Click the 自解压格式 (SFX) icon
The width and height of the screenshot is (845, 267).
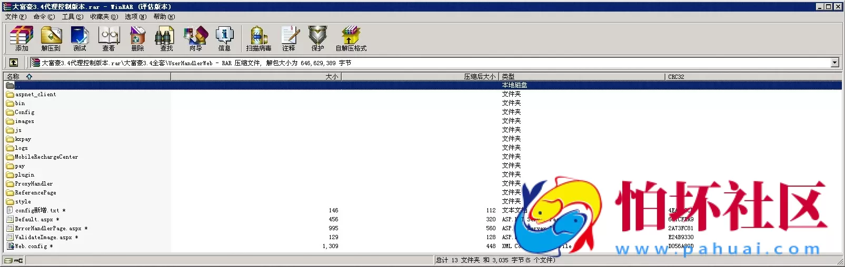[x=351, y=38]
